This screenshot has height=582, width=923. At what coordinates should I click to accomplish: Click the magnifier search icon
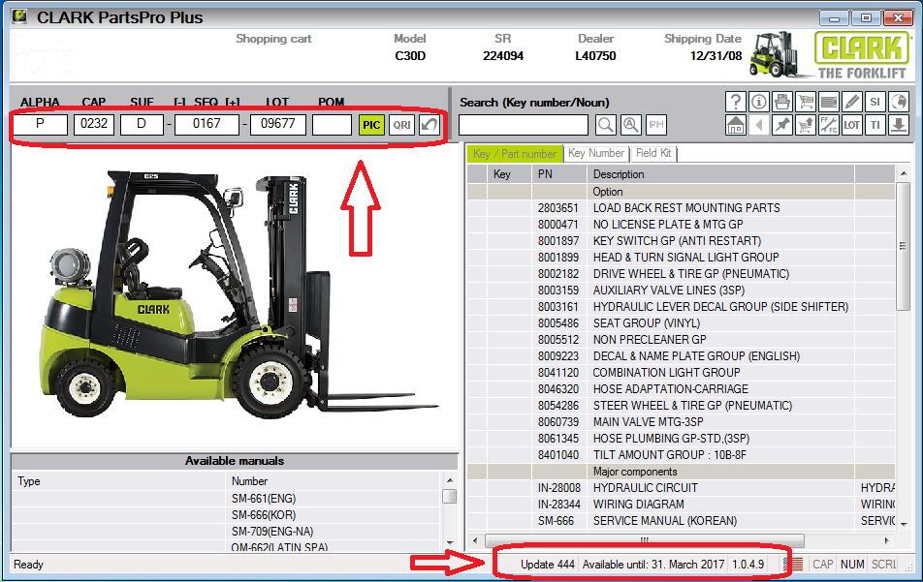(606, 125)
